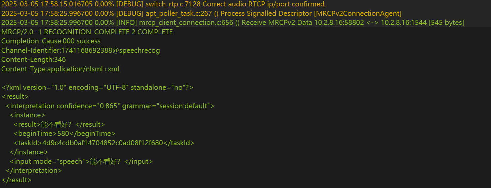Viewport: 491px width, 188px height.
Task: Click the input mode speech line
Action: (81, 161)
